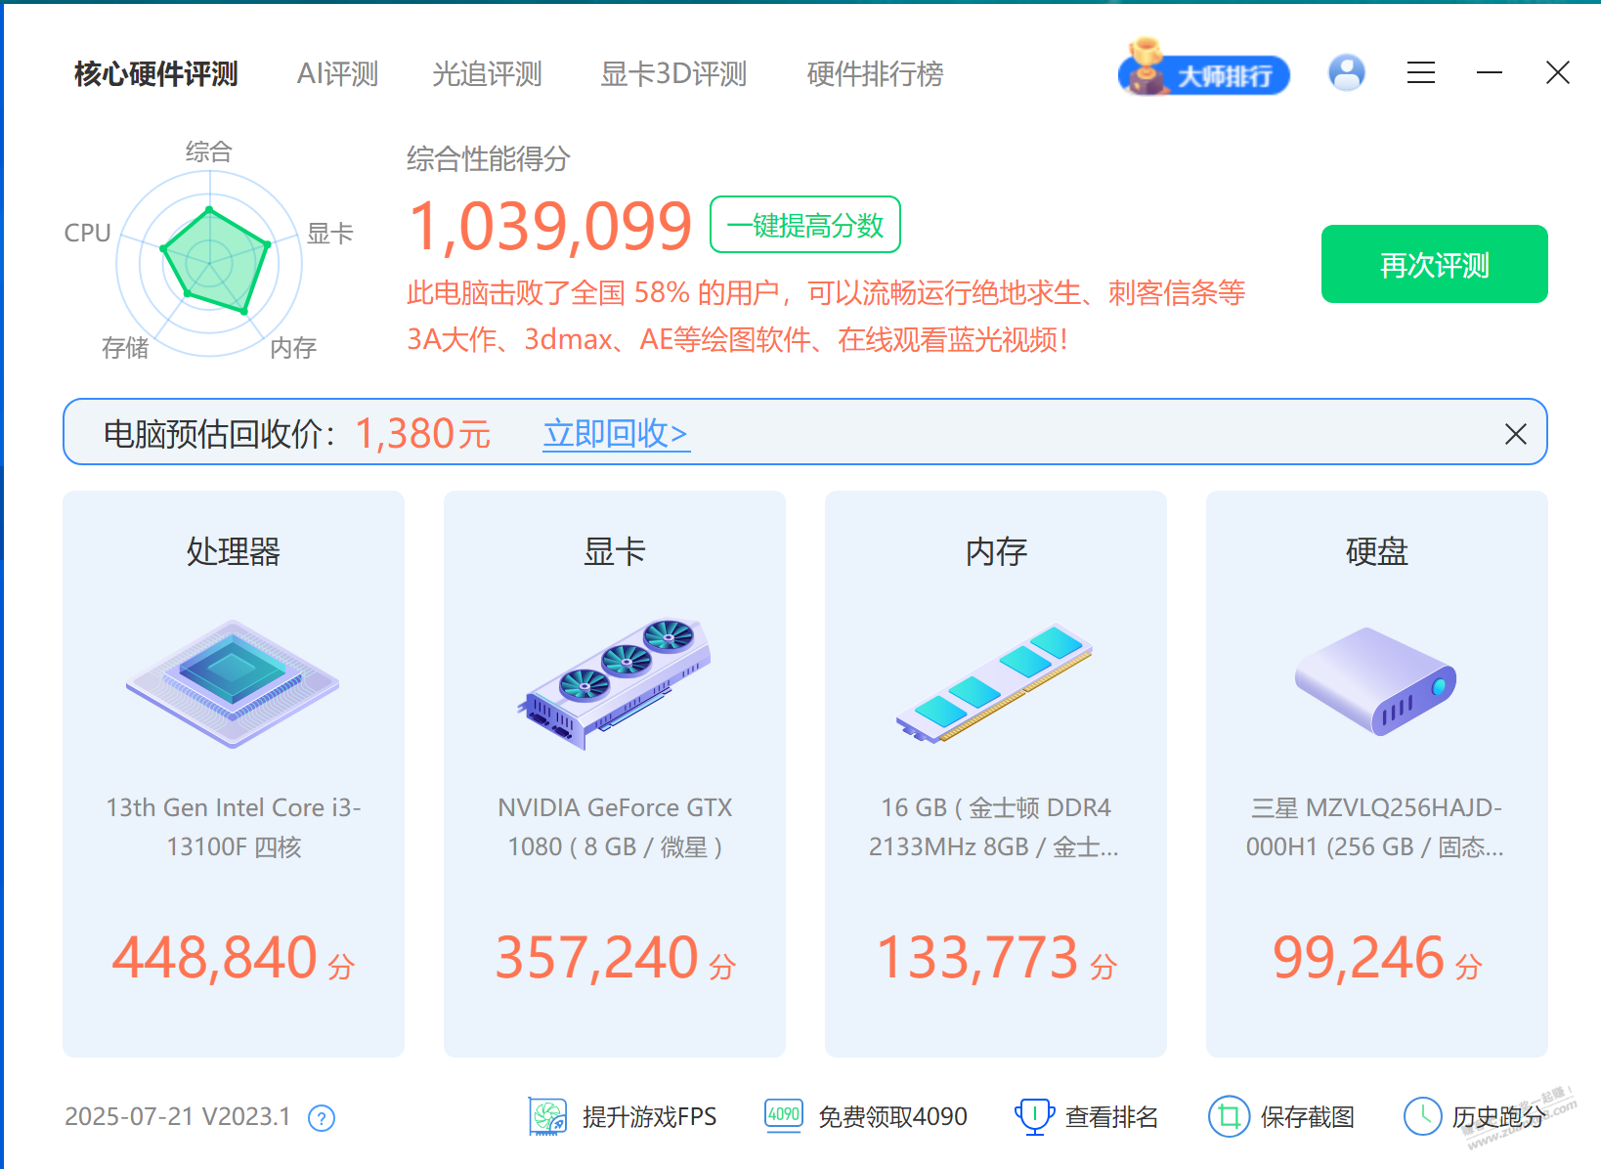This screenshot has height=1169, width=1601.
Task: Open the hamburger main menu
Action: pos(1421,72)
